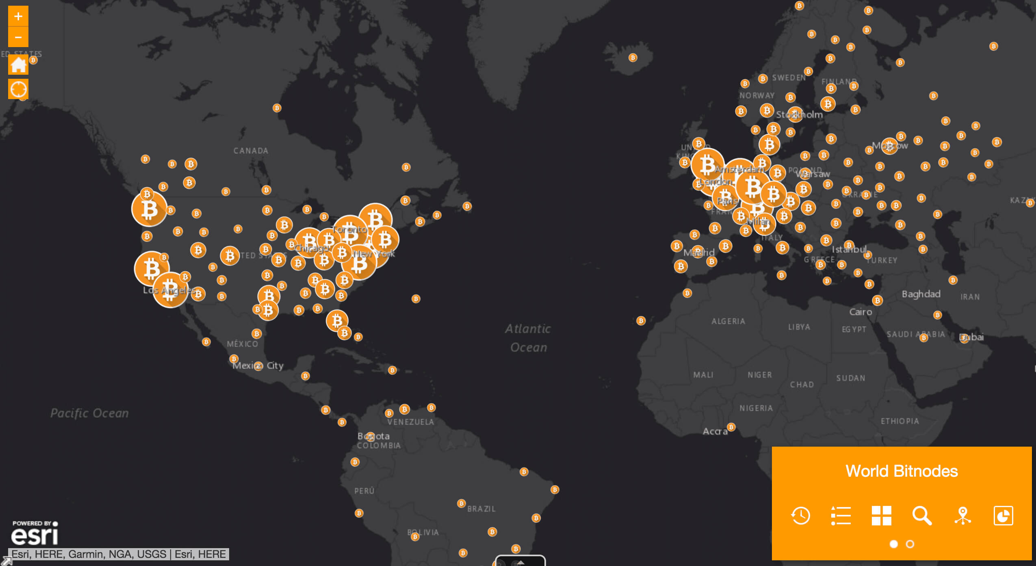
Task: Select the Bitcoin marker on Dubai label
Action: [964, 338]
